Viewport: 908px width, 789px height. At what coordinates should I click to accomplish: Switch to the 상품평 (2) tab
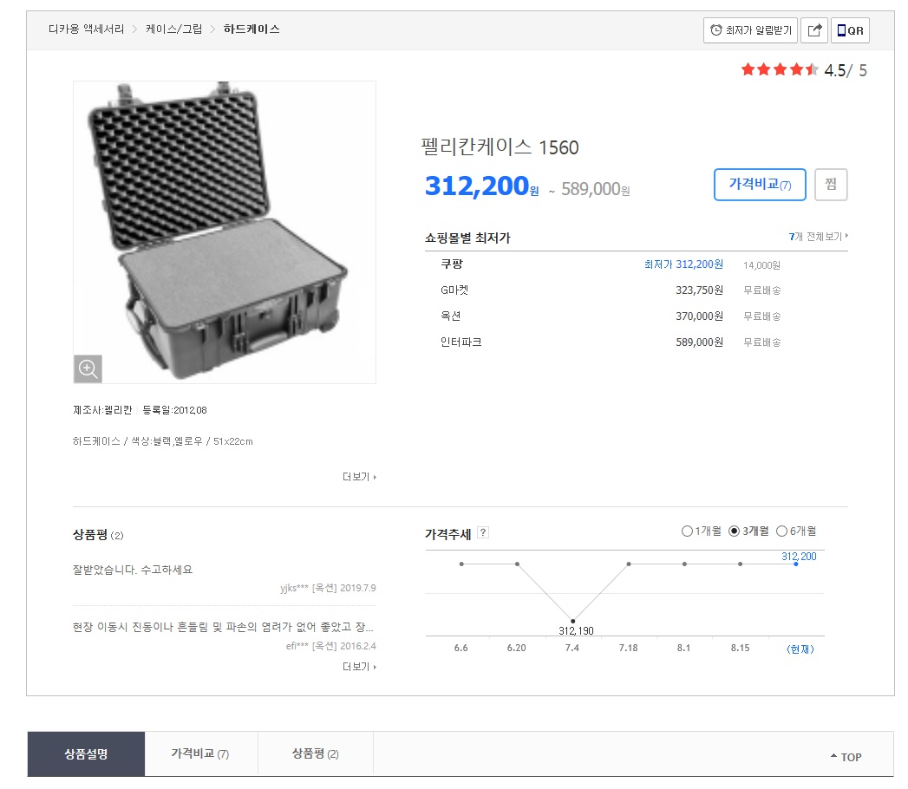tap(316, 753)
